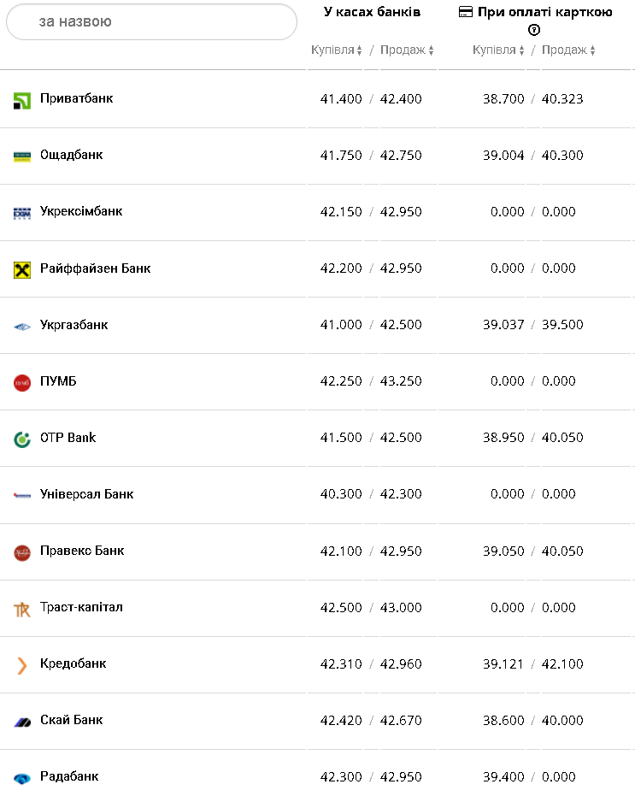Click the Приватбанк logo icon
Screen dimensions: 635x796
(22, 101)
